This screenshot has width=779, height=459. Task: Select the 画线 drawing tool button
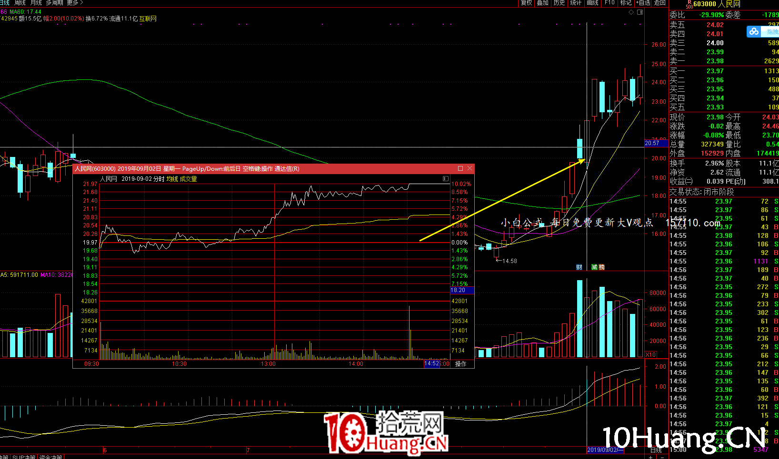click(x=593, y=3)
